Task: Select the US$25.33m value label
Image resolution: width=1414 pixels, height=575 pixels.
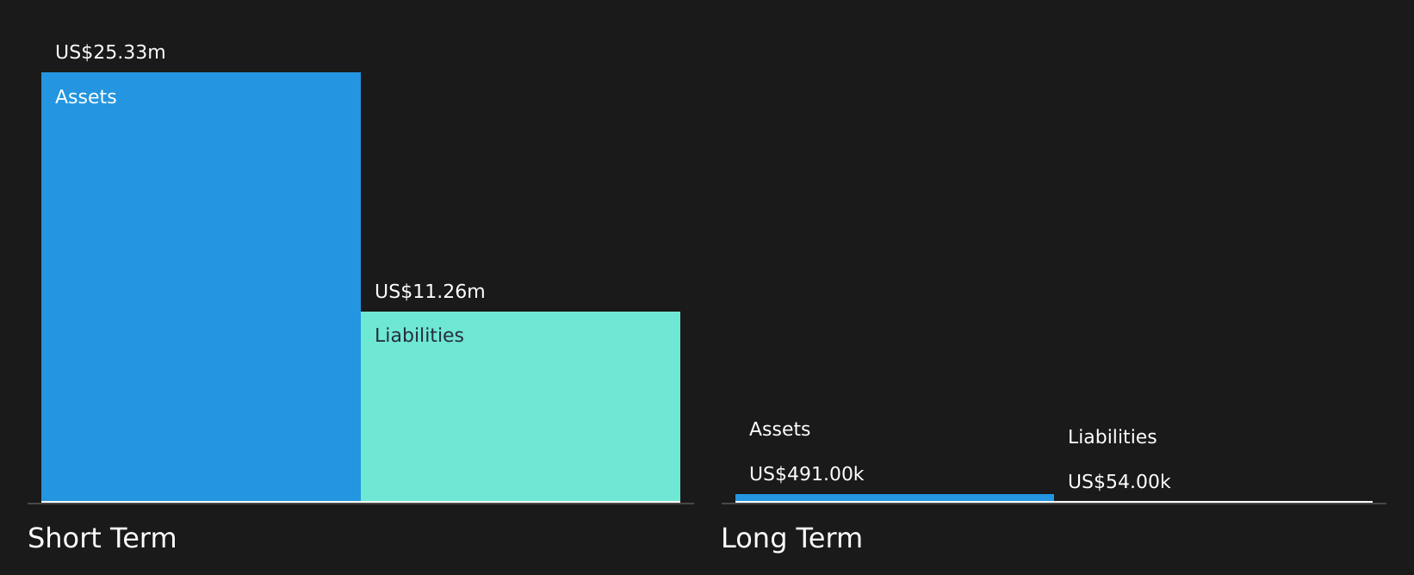Action: point(110,53)
